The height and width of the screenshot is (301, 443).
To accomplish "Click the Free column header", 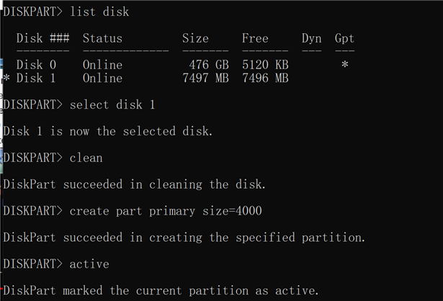I will [x=255, y=38].
